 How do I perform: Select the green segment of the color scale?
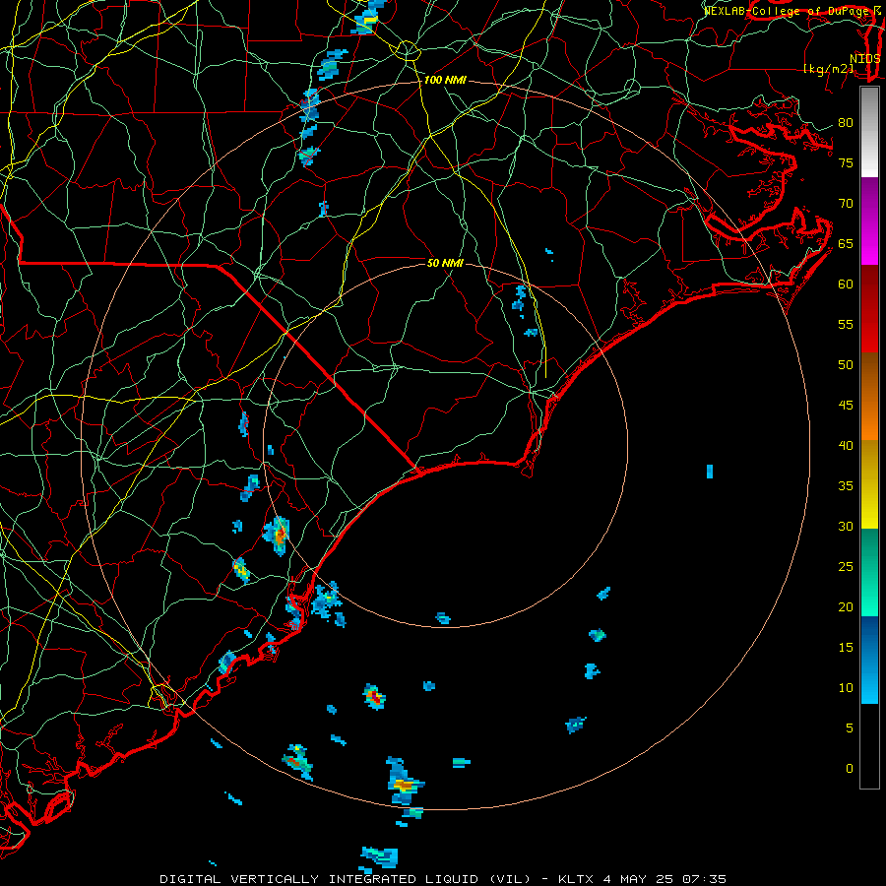click(x=869, y=572)
